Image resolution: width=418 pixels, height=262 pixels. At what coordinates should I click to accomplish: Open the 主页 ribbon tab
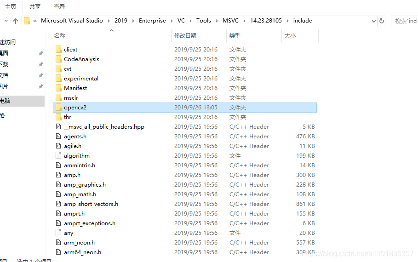click(11, 6)
